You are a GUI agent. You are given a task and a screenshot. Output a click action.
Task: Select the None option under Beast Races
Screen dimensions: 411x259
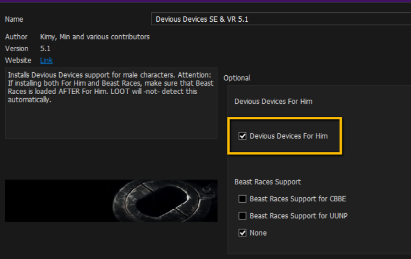coord(242,233)
